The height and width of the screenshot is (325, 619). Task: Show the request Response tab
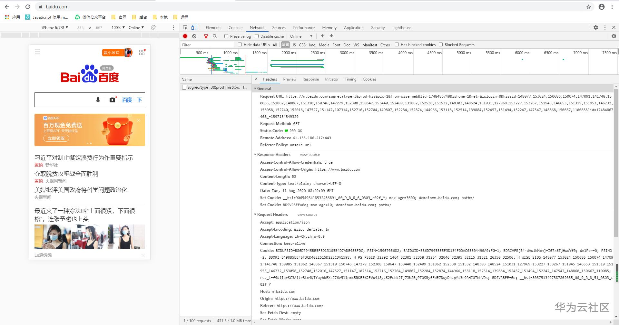pos(310,79)
